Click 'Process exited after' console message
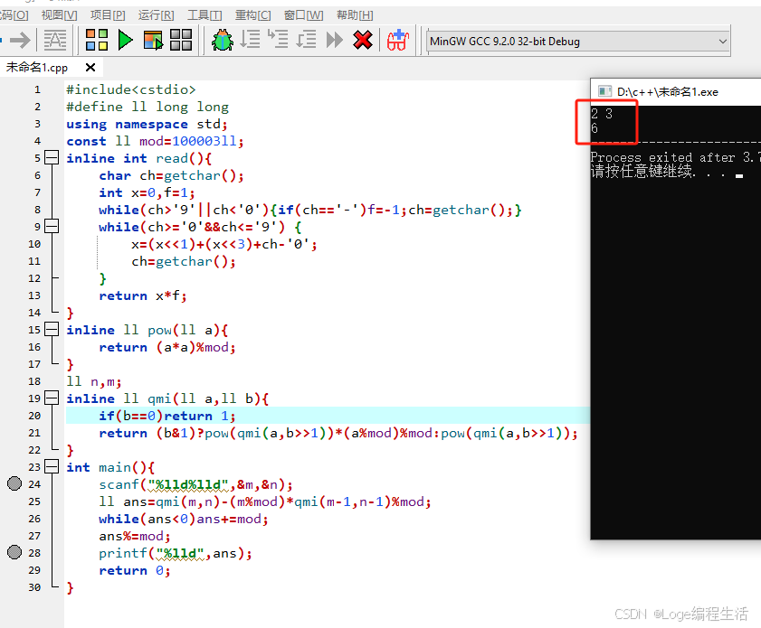761x628 pixels. pyautogui.click(x=662, y=157)
